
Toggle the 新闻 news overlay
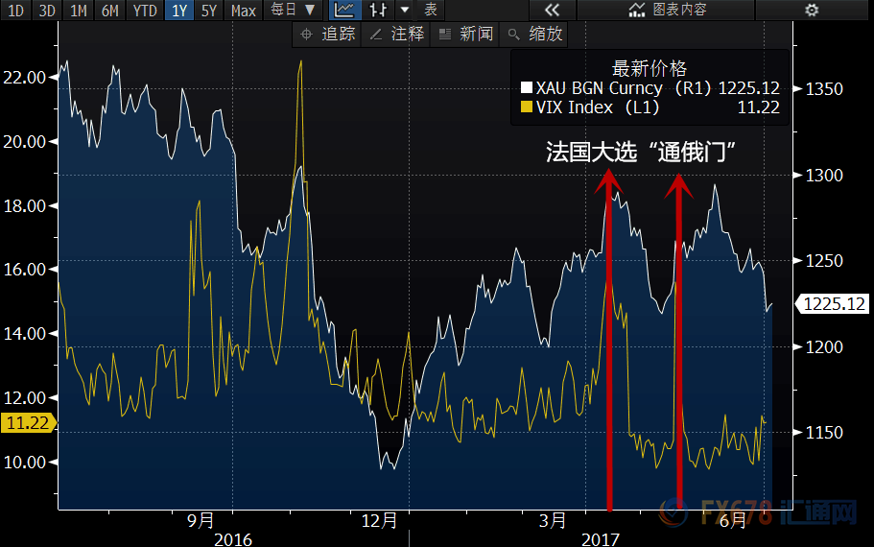(465, 34)
